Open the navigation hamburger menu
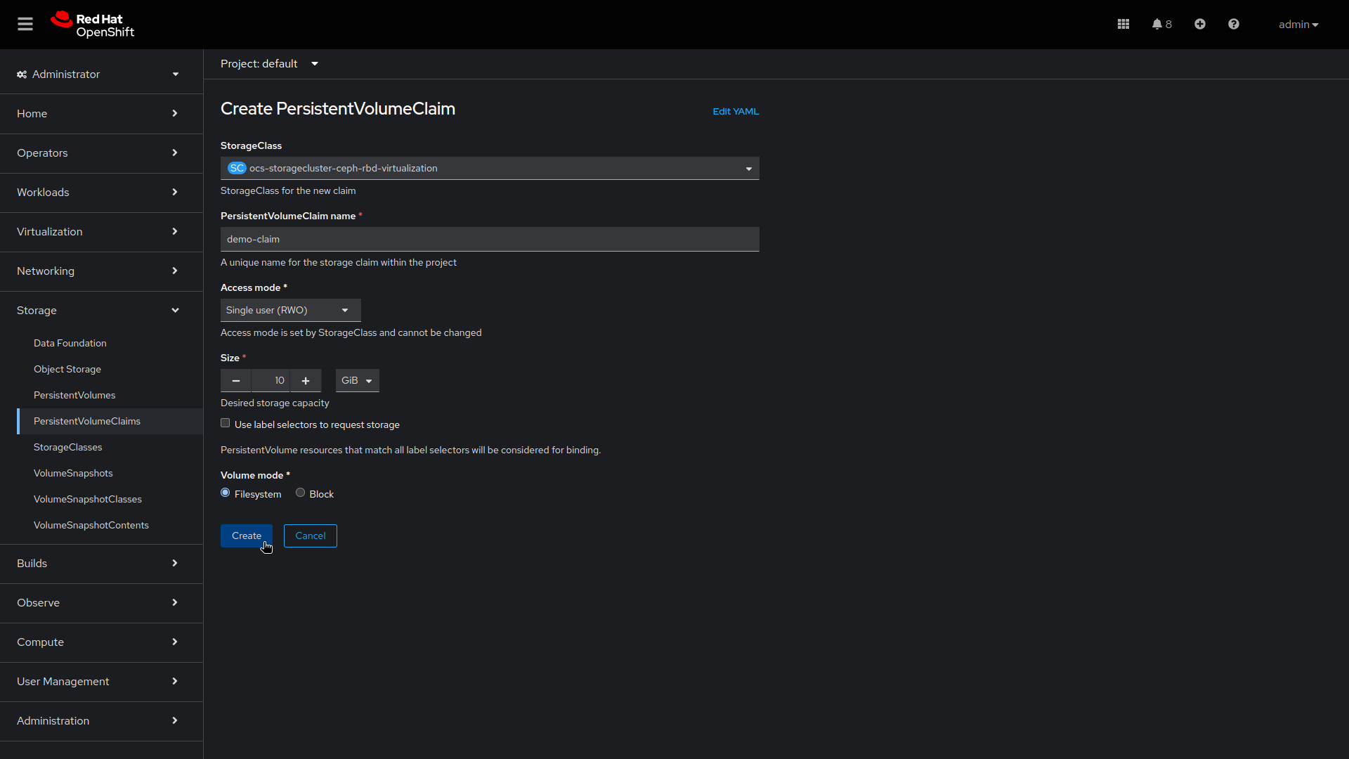Screen dimensions: 1349x759 pos(25,23)
